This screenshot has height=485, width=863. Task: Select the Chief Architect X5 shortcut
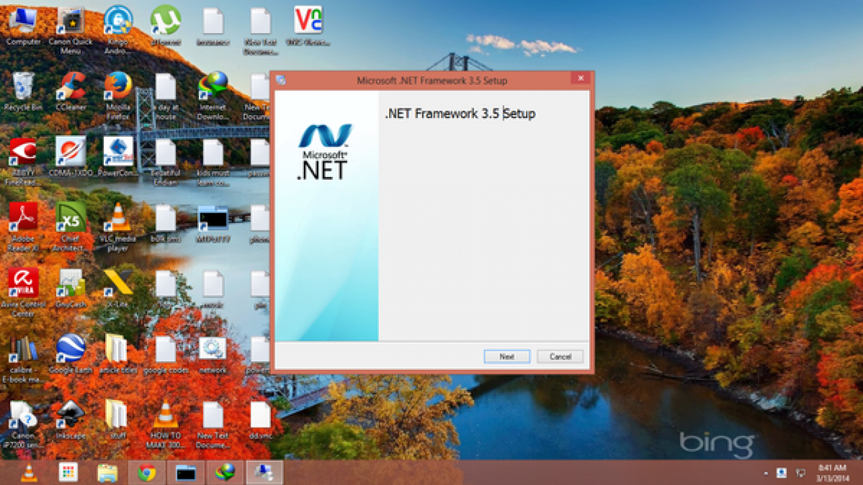71,227
